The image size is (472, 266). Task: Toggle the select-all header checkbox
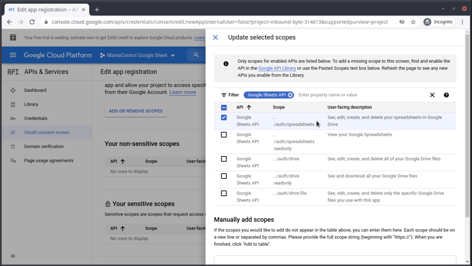(x=224, y=107)
